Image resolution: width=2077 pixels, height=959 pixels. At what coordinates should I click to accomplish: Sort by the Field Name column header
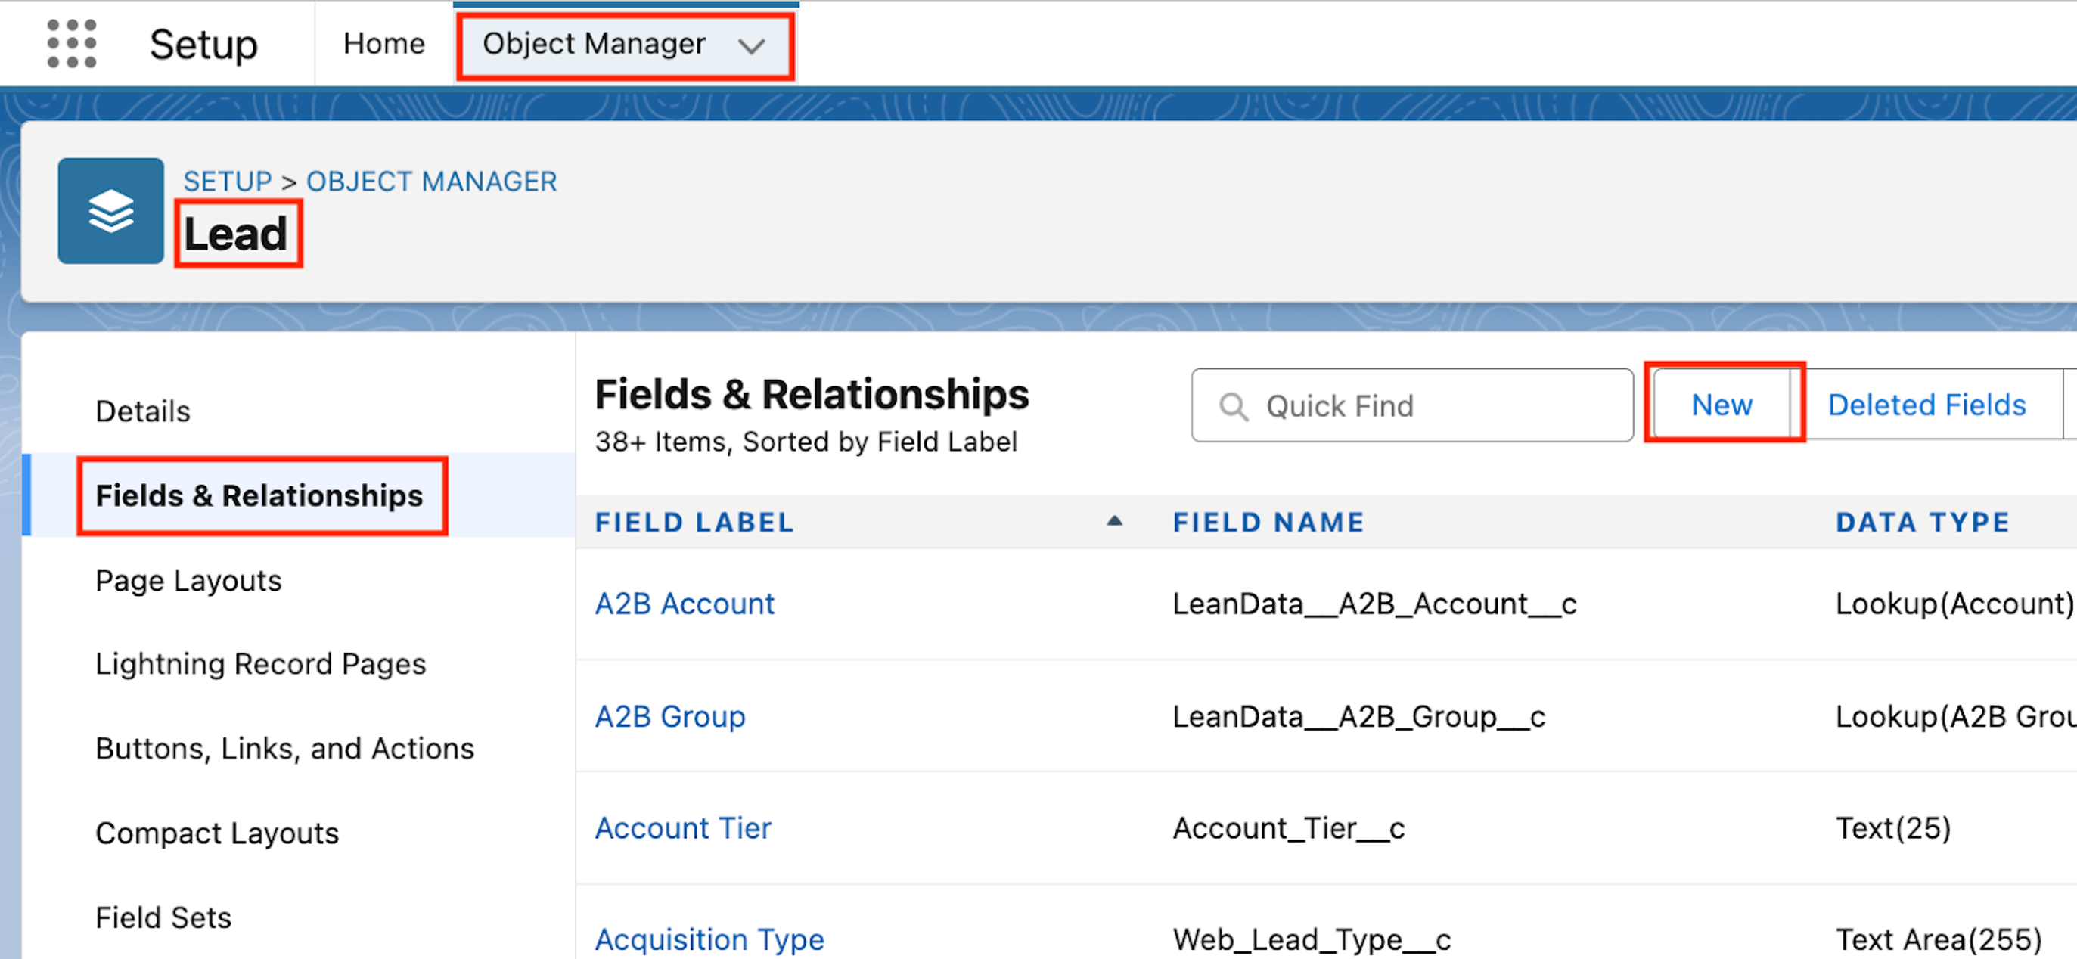(1268, 522)
